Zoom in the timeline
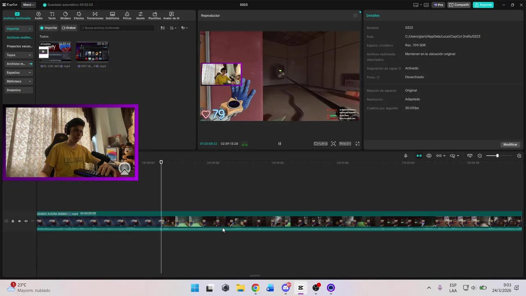Viewport: 526px width, 296px height. click(519, 156)
